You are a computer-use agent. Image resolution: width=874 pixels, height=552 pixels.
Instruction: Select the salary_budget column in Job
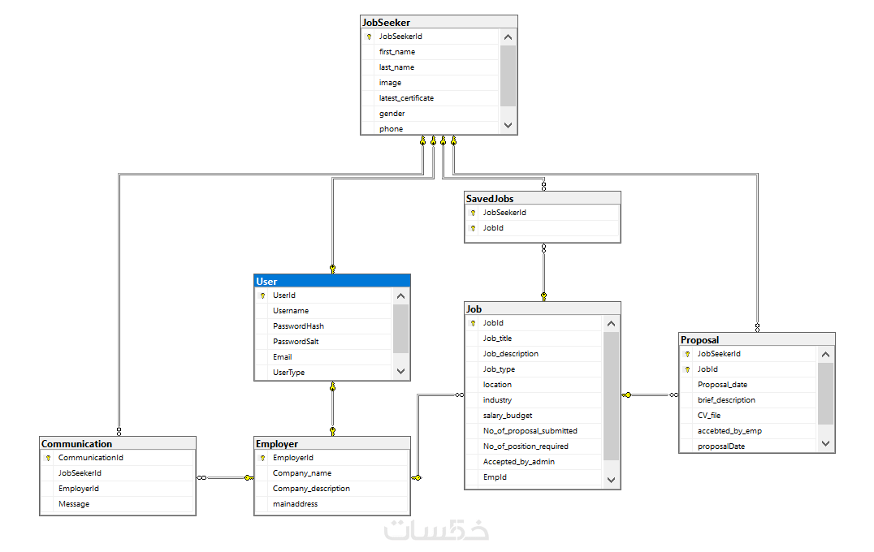point(534,416)
